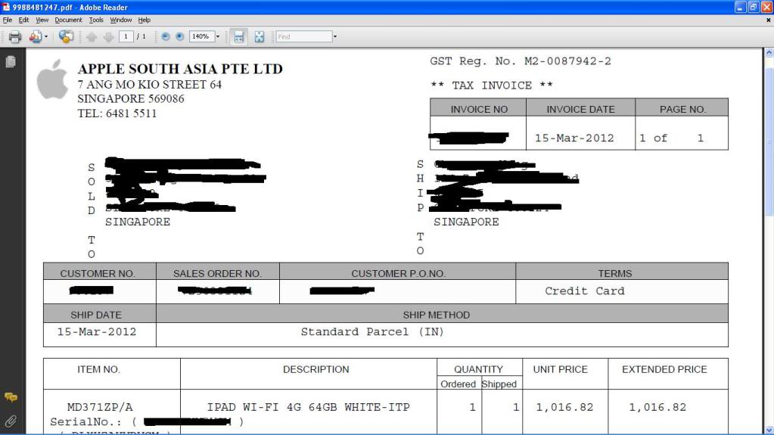
Task: Open the Document menu
Action: click(x=68, y=20)
